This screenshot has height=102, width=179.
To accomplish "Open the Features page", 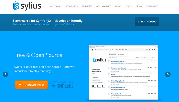I will point(72,6).
